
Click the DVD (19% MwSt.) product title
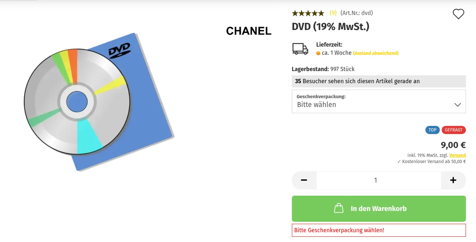[x=330, y=26]
